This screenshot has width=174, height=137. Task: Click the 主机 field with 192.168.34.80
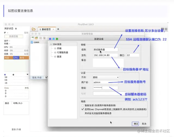(x=105, y=55)
